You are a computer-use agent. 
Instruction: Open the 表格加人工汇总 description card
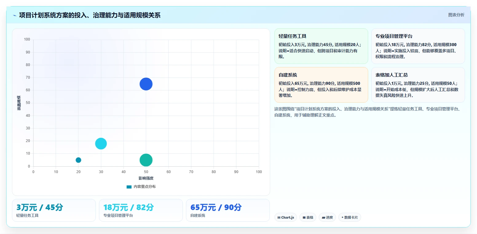click(x=418, y=85)
